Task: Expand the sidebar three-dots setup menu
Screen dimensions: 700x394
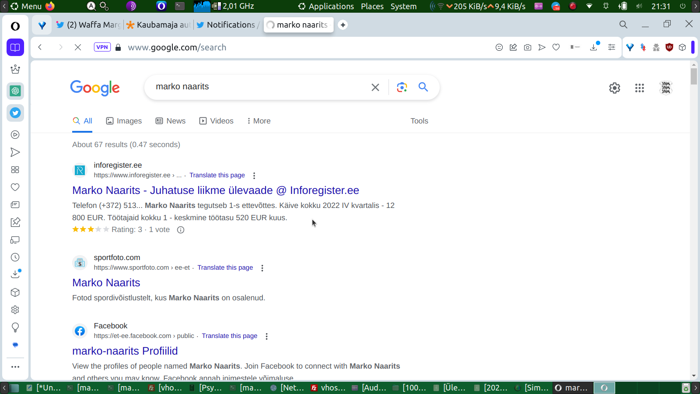Action: pos(15,367)
